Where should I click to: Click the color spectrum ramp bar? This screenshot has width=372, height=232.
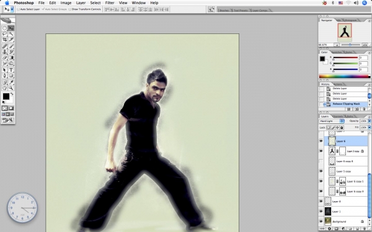tap(345, 76)
